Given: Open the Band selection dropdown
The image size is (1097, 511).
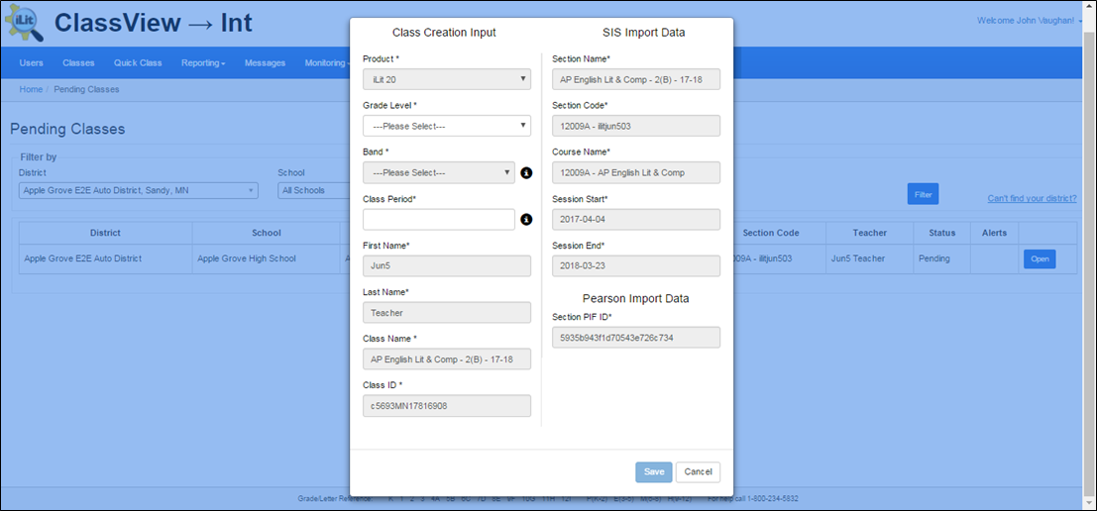Looking at the screenshot, I should [x=438, y=173].
